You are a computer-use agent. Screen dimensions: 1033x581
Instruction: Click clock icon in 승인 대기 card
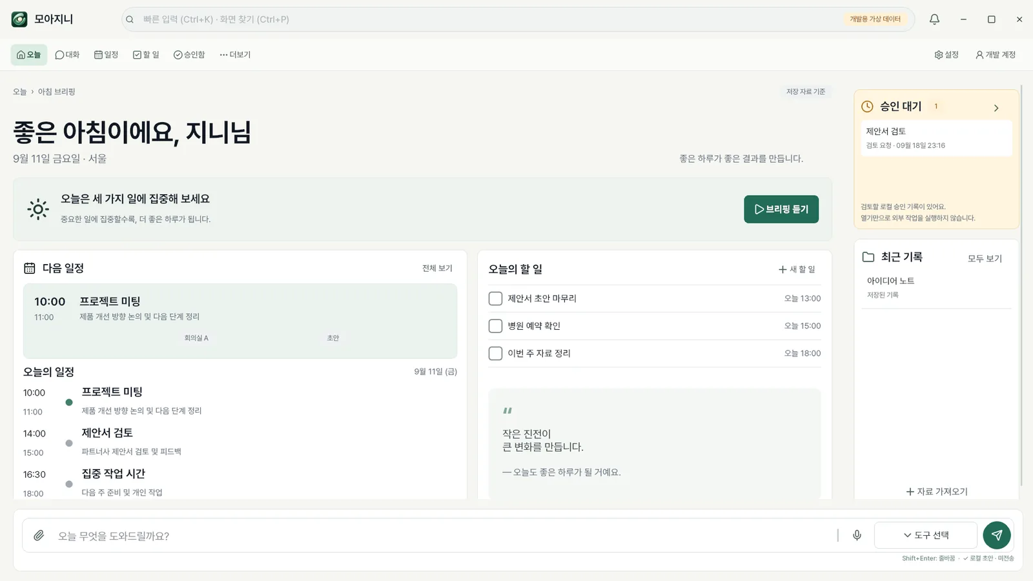(x=867, y=107)
